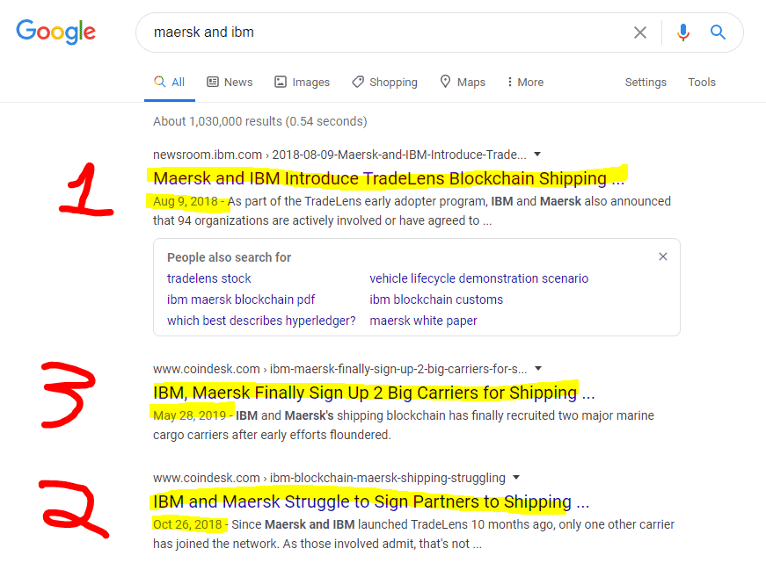The image size is (766, 570).
Task: Open the Maps tab
Action: (x=463, y=82)
